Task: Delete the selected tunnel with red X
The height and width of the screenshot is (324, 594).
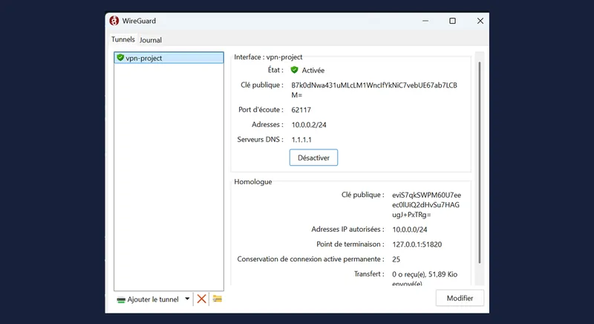Action: [x=201, y=299]
